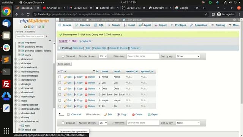The image size is (243, 137).
Task: Open top Number of rows dropdown
Action: (x=103, y=56)
